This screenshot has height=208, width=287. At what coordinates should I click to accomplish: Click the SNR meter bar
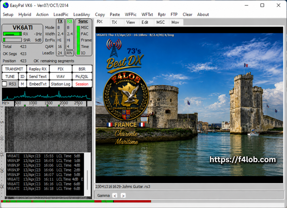coord(12,40)
